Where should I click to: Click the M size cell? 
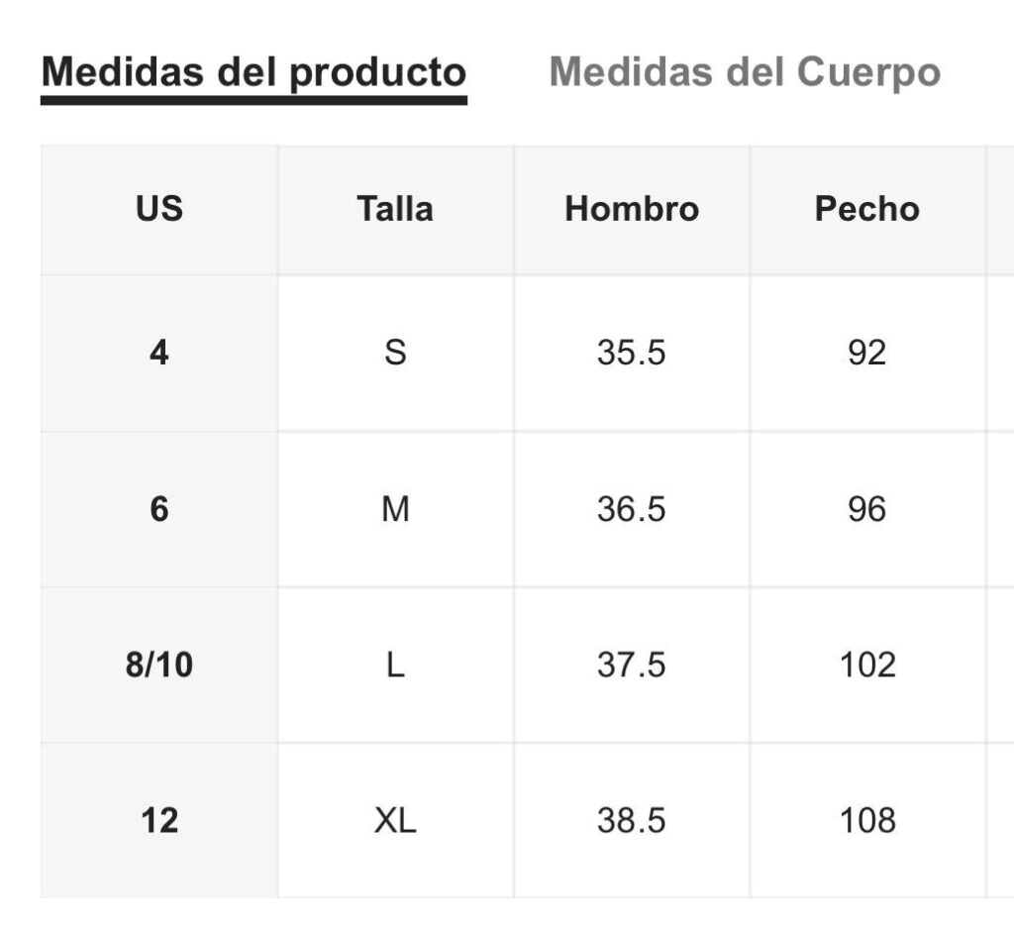click(x=395, y=509)
